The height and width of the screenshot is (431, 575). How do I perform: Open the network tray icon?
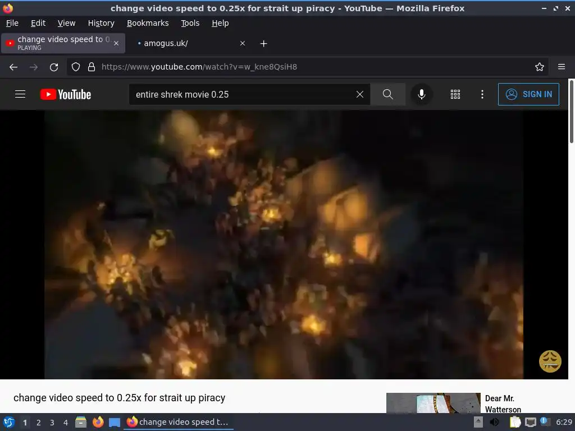[530, 422]
